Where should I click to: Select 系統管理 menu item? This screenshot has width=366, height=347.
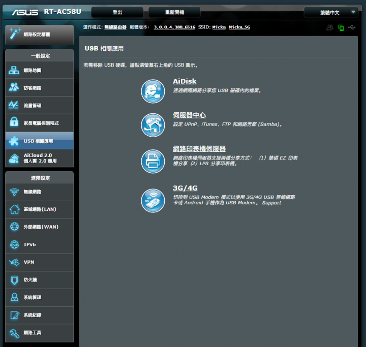tap(40, 297)
